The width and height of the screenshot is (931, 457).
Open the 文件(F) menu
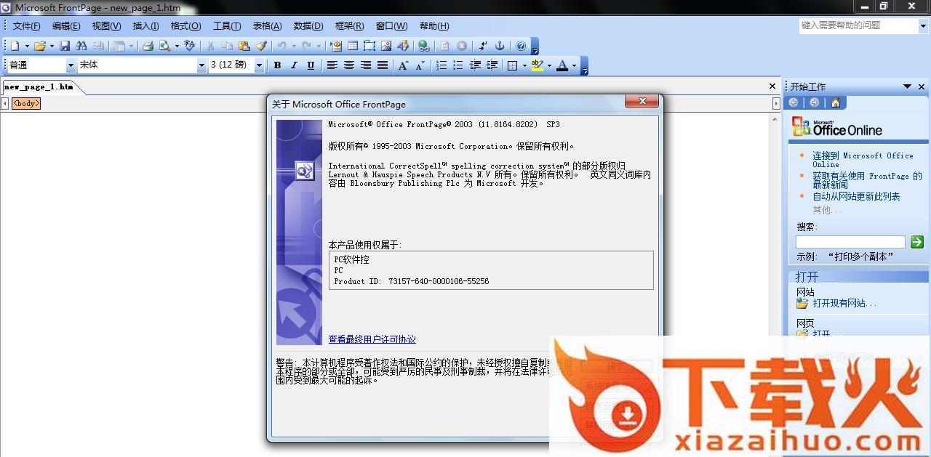(x=27, y=26)
